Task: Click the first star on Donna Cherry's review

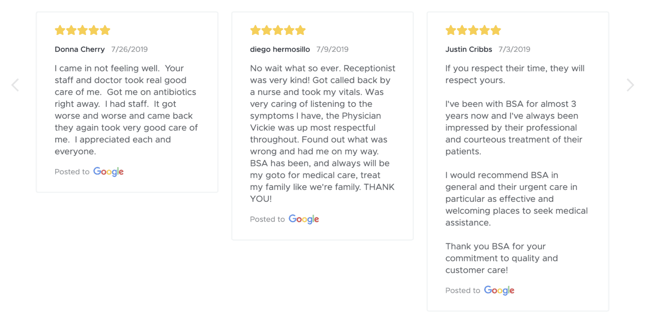Action: pos(60,30)
